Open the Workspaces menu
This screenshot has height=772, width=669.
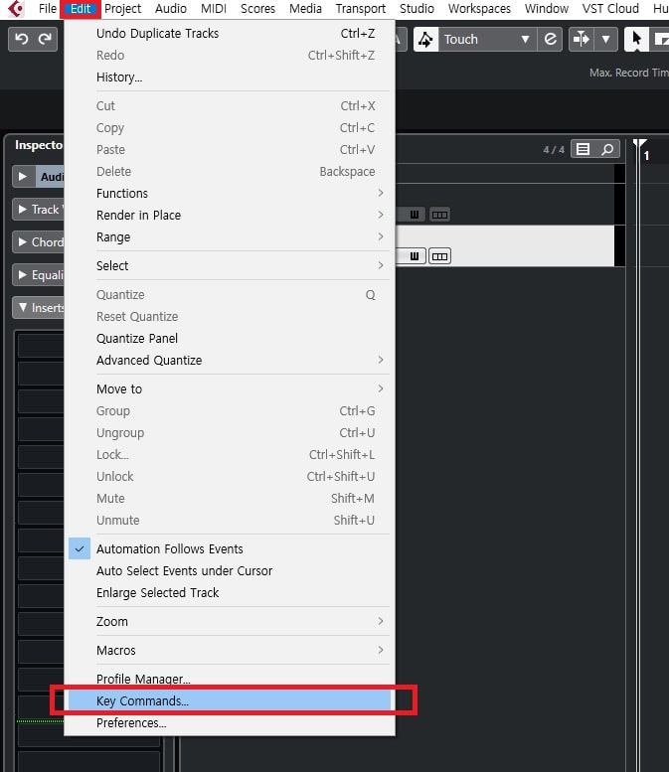(479, 8)
